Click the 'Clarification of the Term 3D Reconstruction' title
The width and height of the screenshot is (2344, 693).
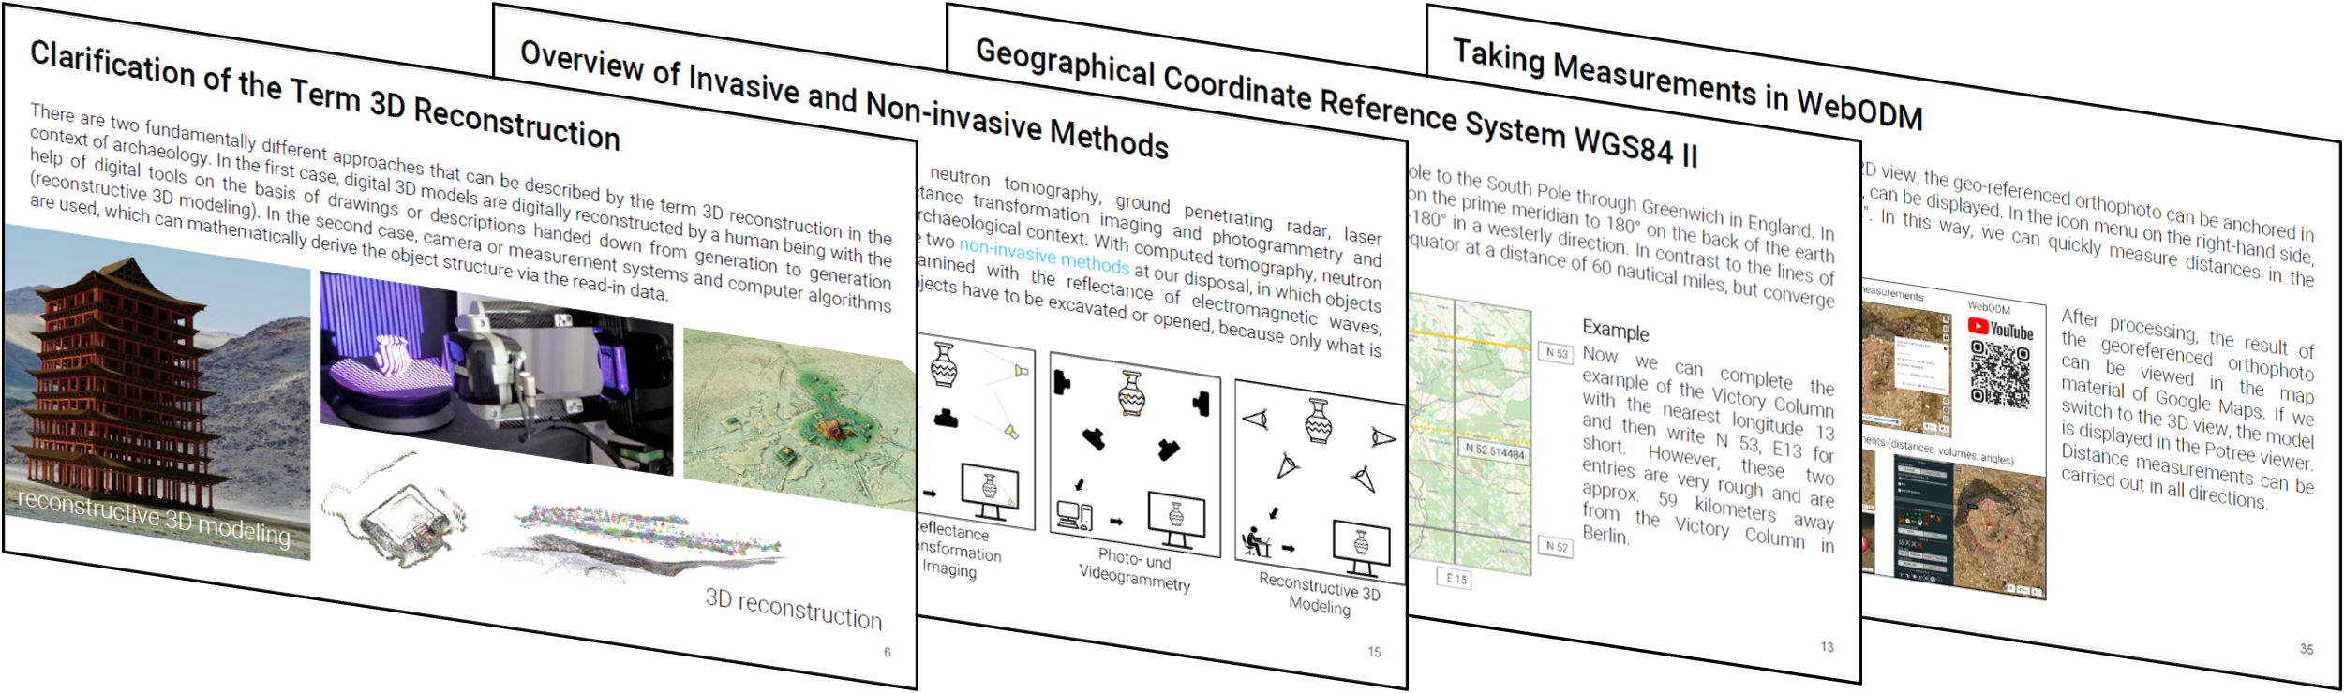click(324, 96)
